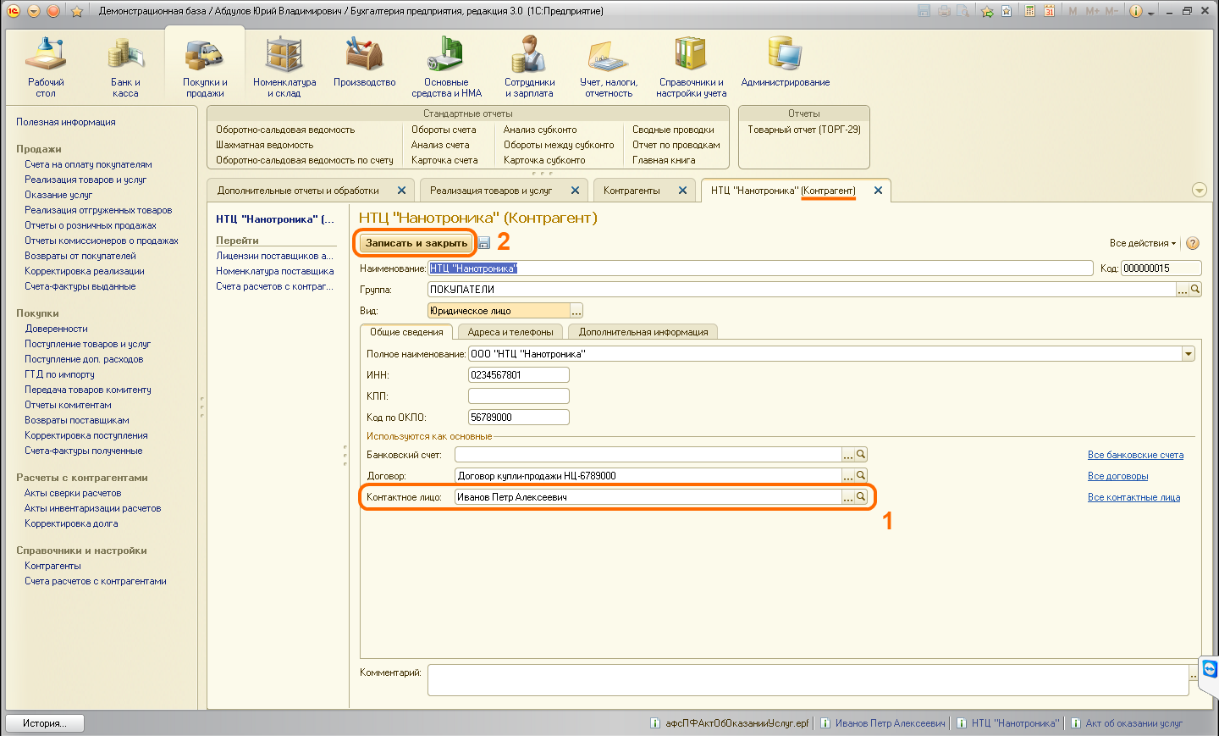The image size is (1219, 736).
Task: Open help via the question mark icon
Action: pos(1193,243)
